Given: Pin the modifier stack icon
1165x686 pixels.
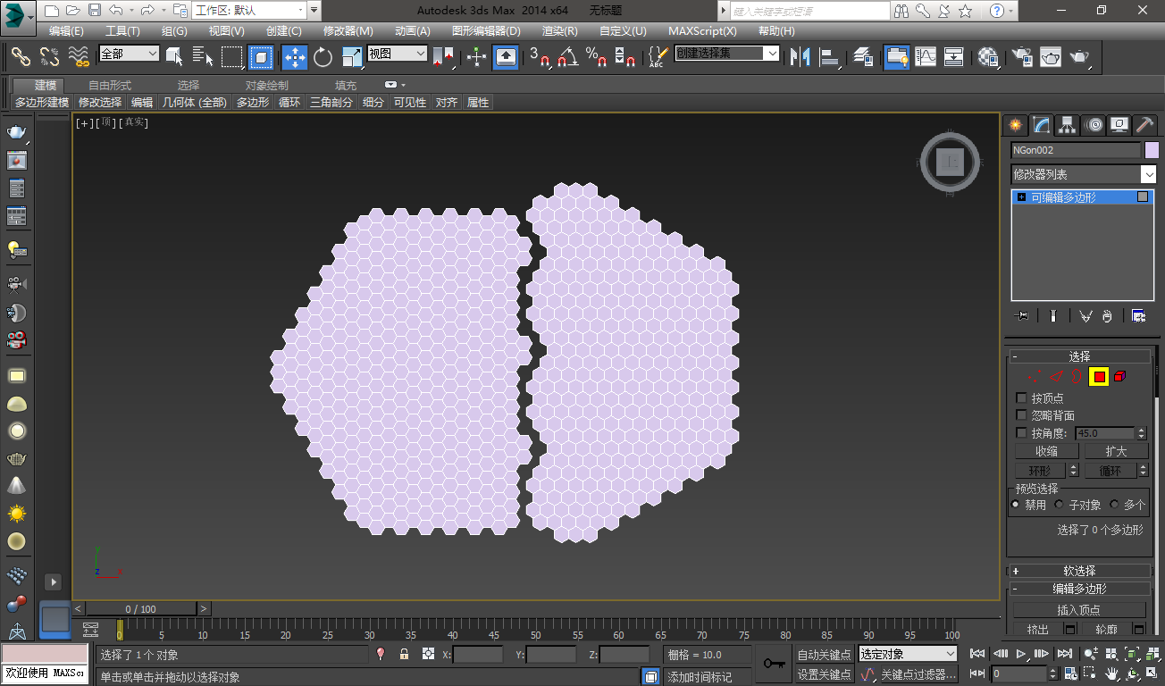Looking at the screenshot, I should click(x=1022, y=315).
